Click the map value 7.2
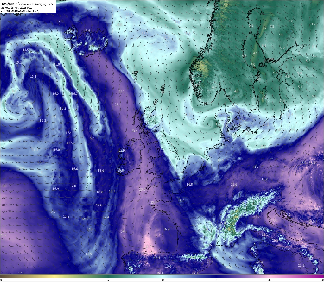The height and width of the screenshot is (282, 324). click(x=272, y=27)
